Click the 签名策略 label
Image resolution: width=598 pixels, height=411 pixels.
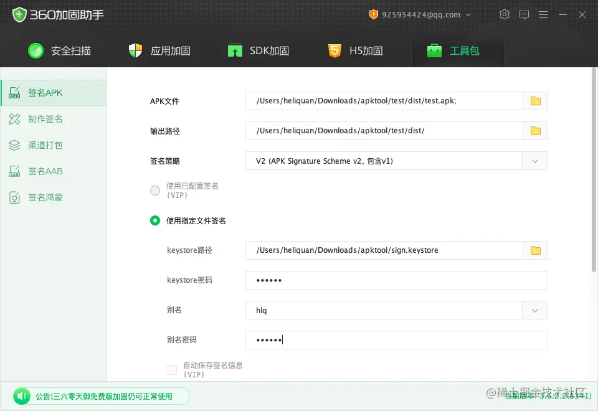[164, 161]
